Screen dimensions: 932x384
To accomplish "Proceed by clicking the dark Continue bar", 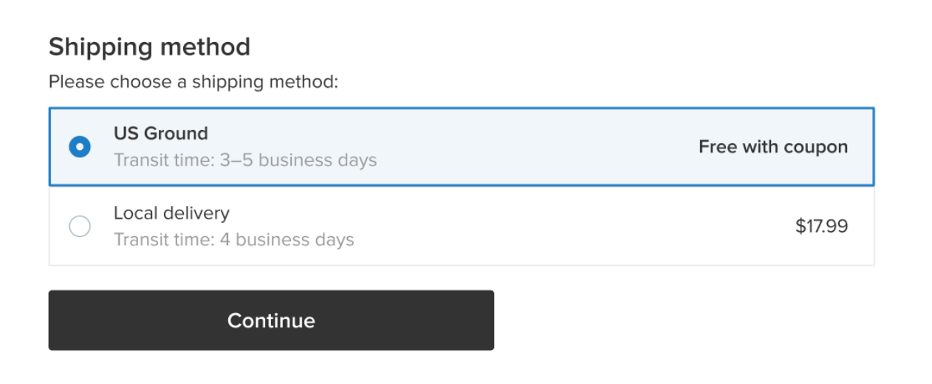I will [271, 320].
